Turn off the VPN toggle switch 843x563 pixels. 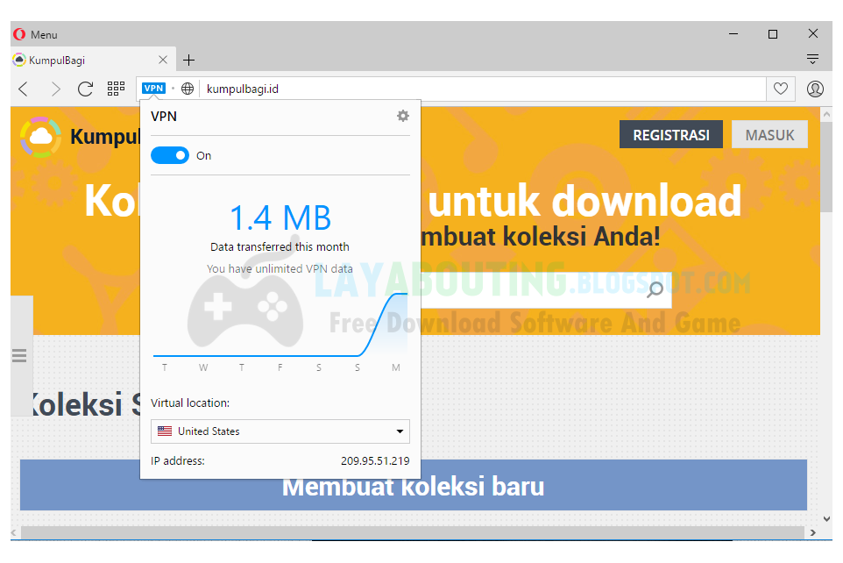coord(170,155)
